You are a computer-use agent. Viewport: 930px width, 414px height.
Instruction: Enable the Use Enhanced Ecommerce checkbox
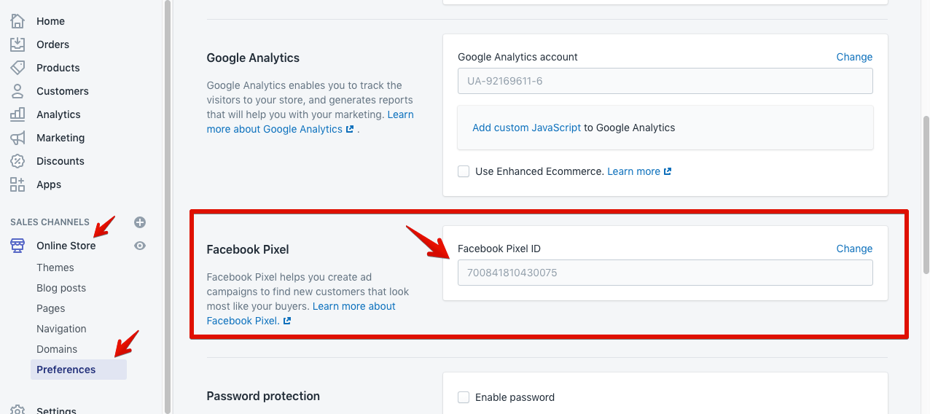[464, 171]
